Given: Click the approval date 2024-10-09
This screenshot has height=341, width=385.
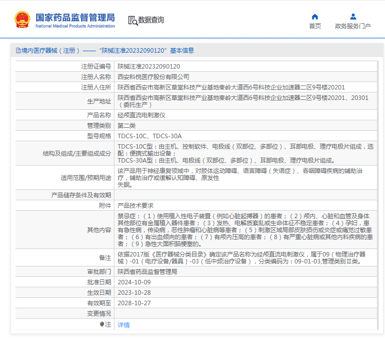Looking at the screenshot, I should click(x=134, y=282).
